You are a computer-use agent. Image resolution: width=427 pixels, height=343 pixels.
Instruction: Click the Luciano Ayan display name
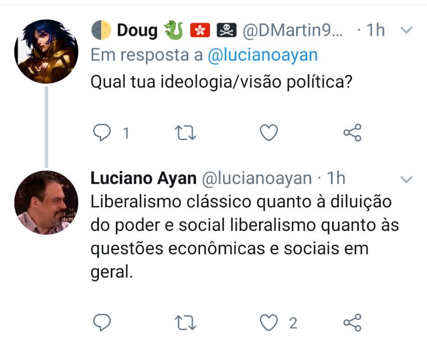[x=143, y=178]
